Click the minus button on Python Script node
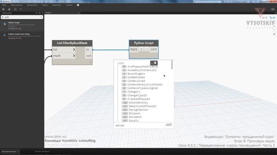Image resolution: width=277 pixels, height=155 pixels. click(146, 50)
